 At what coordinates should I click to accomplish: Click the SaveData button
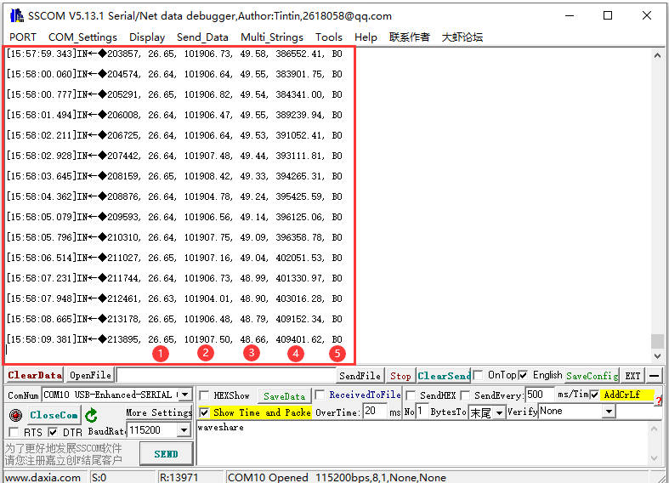[284, 396]
